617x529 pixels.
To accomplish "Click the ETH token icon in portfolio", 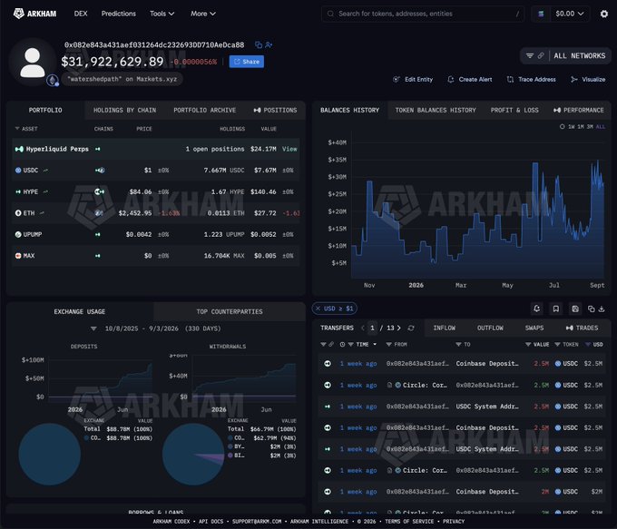I will (18, 213).
